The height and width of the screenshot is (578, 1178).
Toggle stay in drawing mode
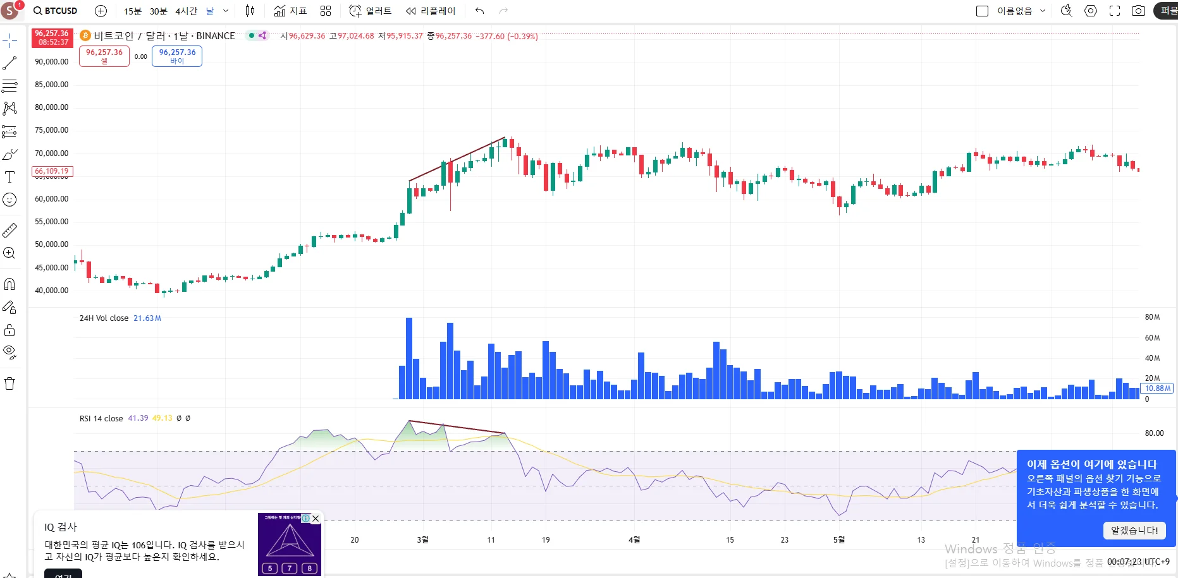(10, 308)
